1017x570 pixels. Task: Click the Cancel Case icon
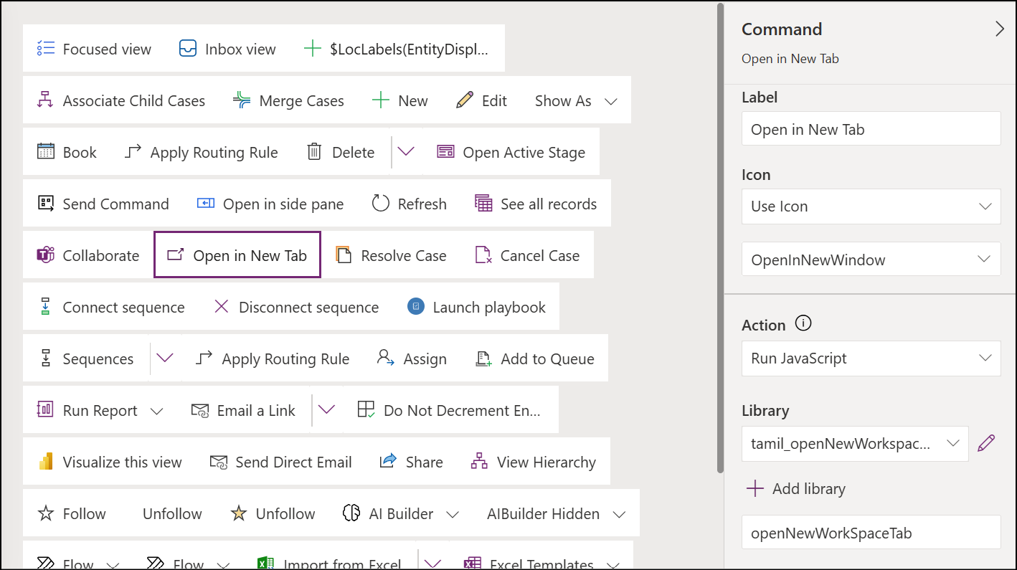tap(483, 255)
